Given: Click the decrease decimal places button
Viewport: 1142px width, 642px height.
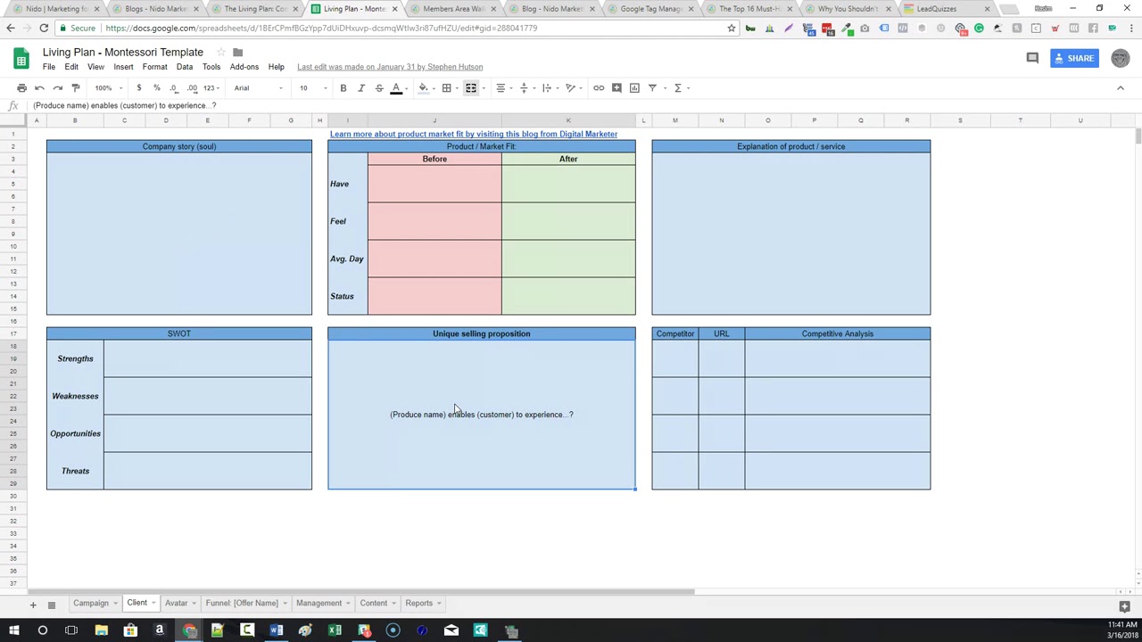Looking at the screenshot, I should point(173,87).
